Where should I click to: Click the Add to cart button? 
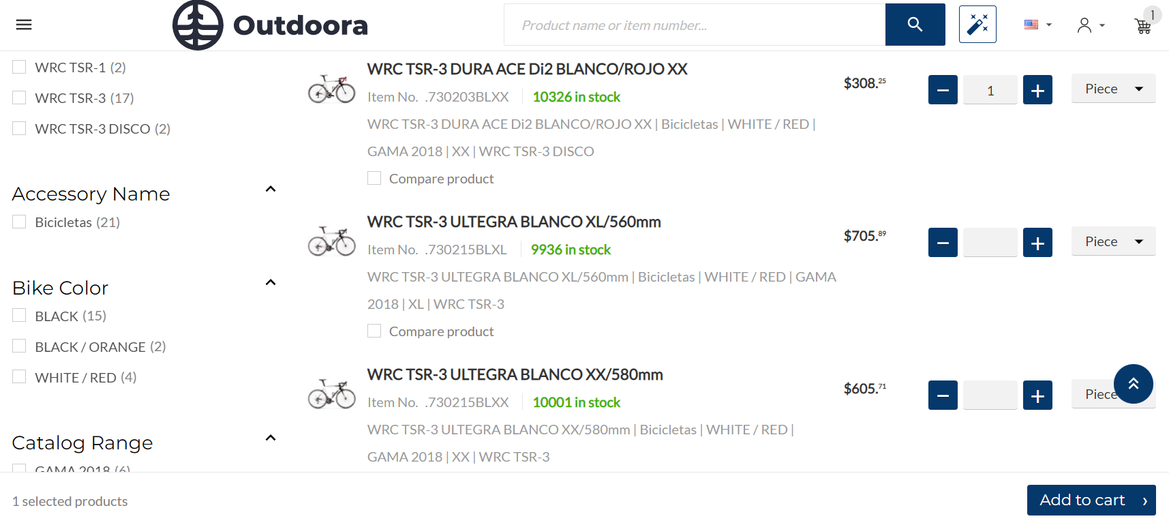1091,500
